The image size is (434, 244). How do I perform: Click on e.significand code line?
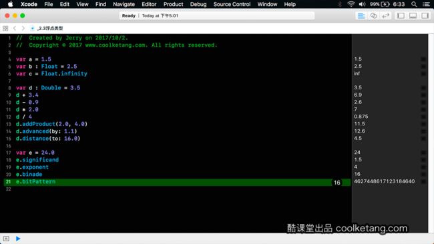coord(37,160)
